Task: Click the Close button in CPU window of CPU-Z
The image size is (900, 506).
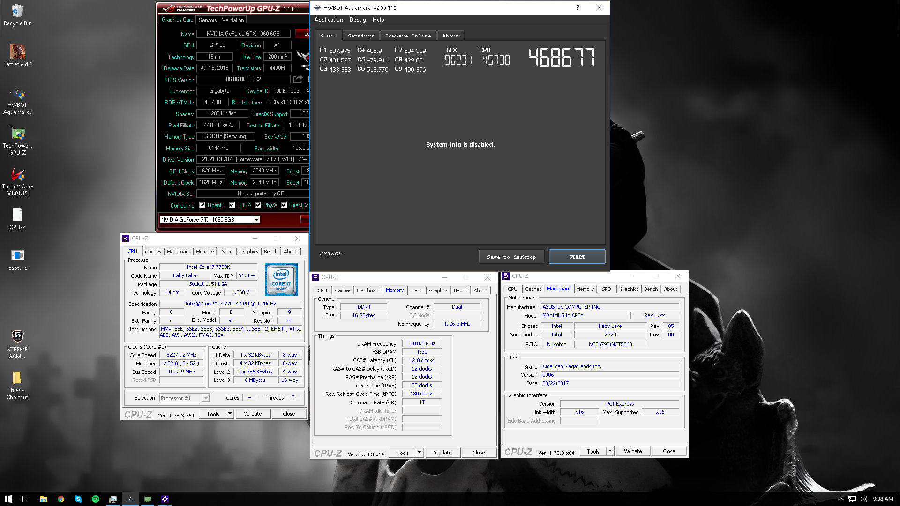Action: [x=289, y=414]
